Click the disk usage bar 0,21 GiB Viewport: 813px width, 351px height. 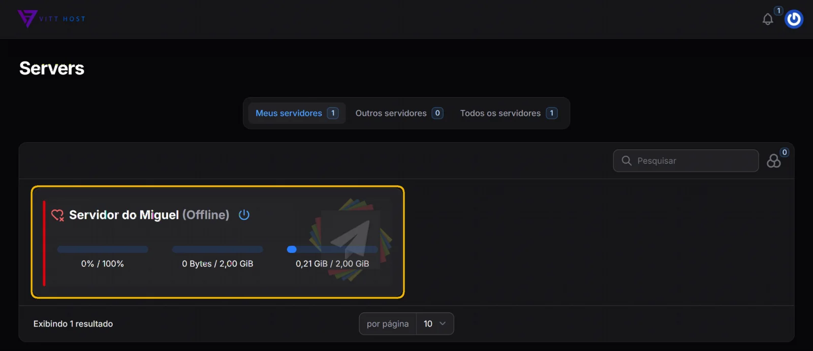(x=332, y=249)
